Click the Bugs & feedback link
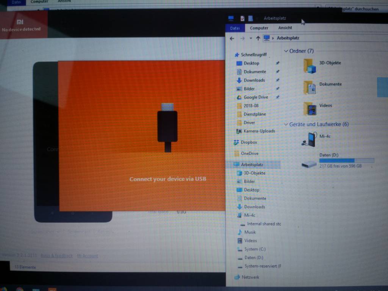 56,256
